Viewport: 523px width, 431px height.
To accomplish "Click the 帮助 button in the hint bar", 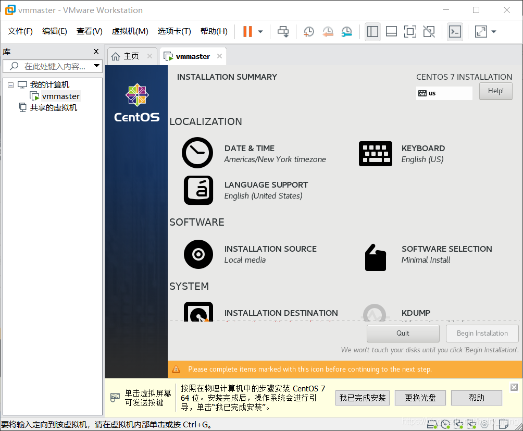I will pos(476,398).
